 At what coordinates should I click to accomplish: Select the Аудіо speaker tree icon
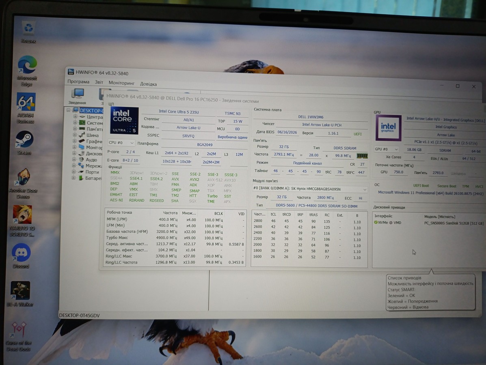click(81, 159)
